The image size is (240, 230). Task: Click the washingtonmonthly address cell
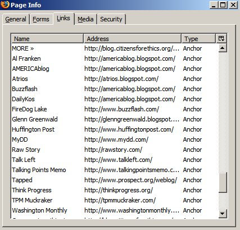(132, 210)
